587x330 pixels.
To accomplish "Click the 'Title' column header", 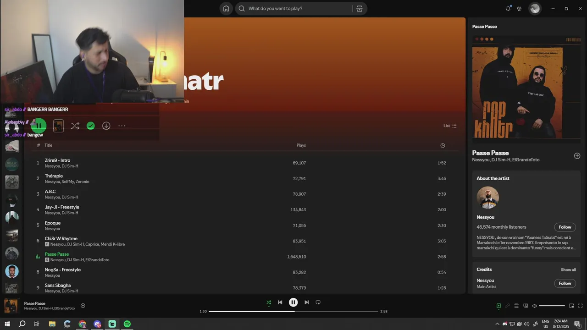I will pyautogui.click(x=48, y=145).
